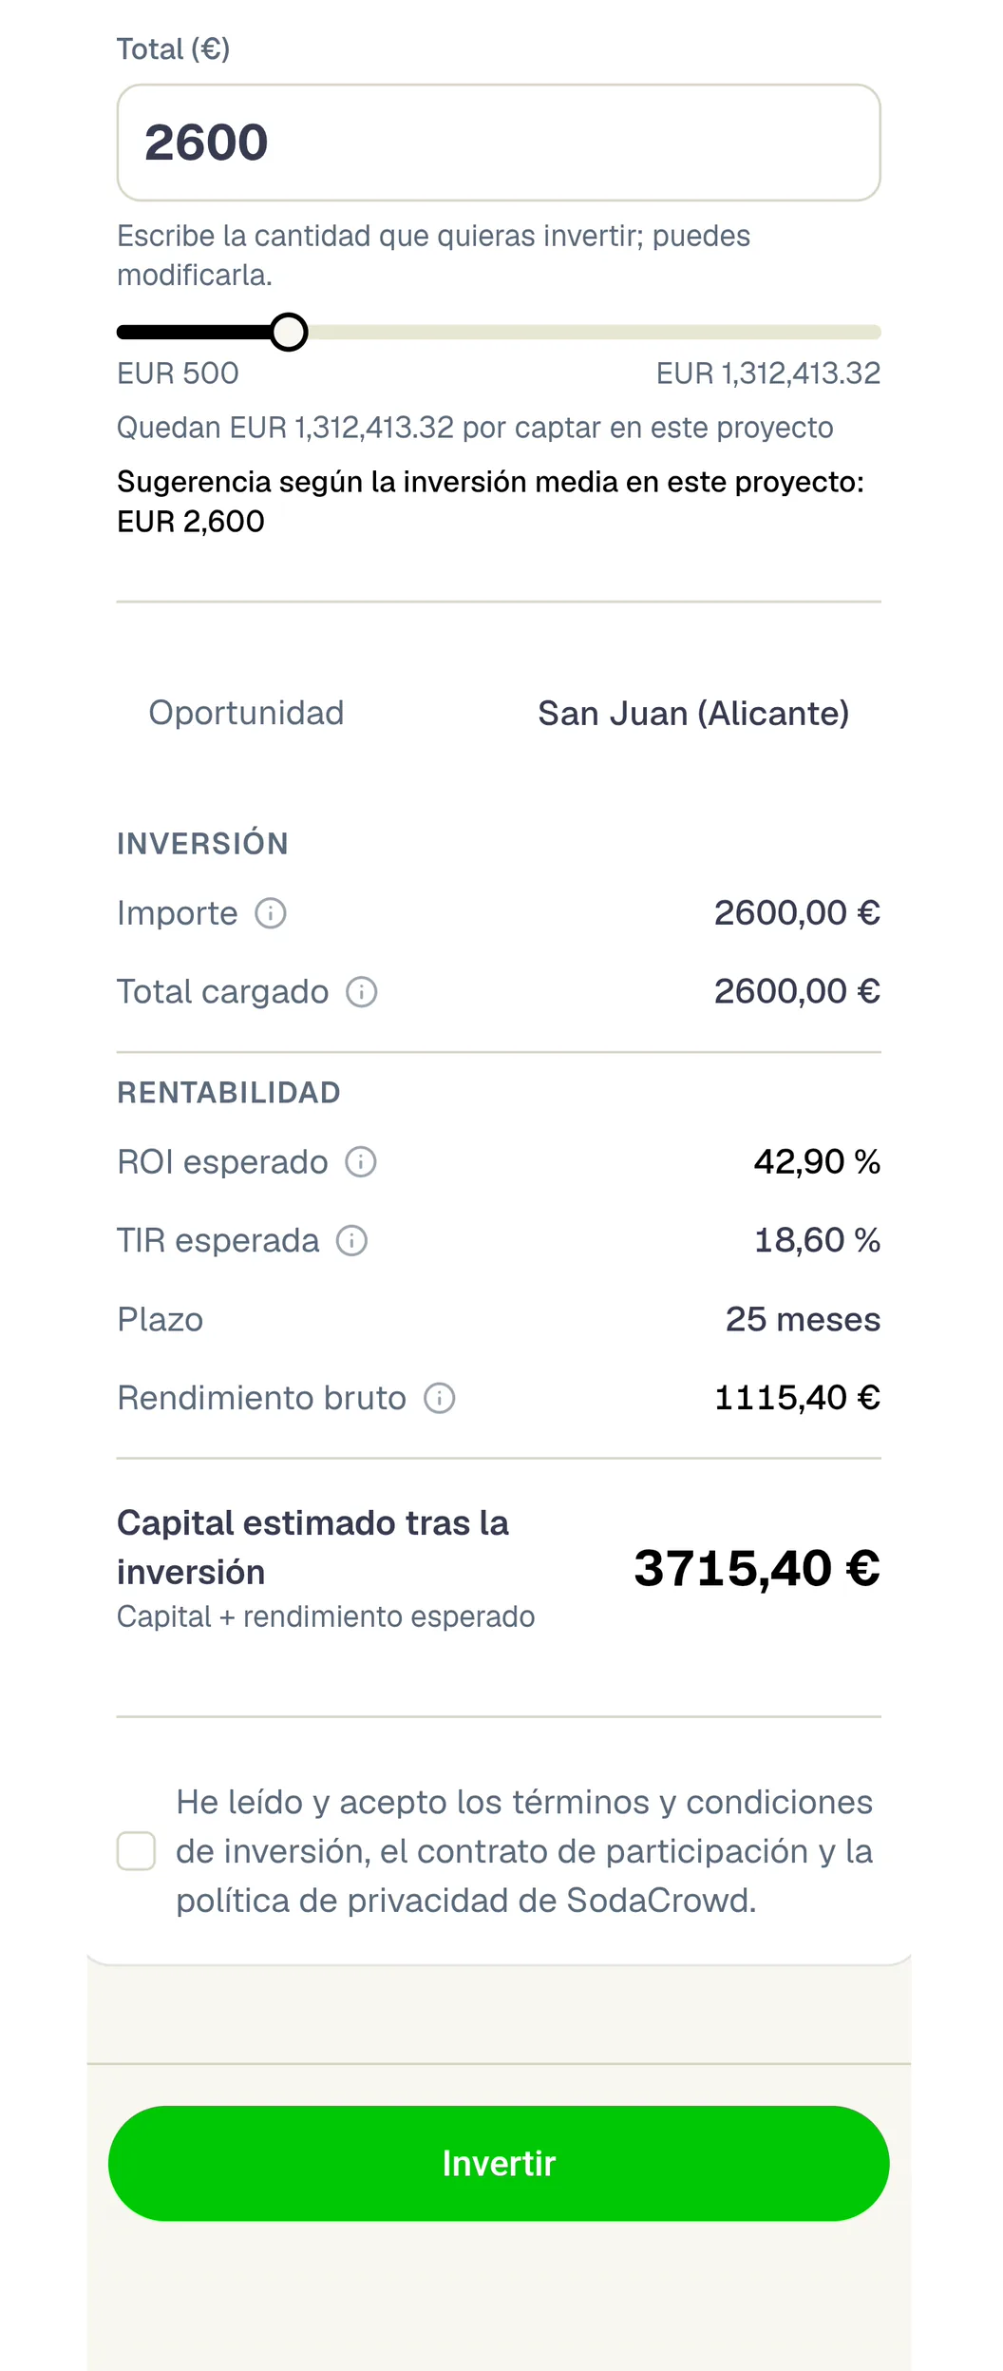Click the 42,90 % ROI value
The width and height of the screenshot is (1003, 2371).
[817, 1161]
